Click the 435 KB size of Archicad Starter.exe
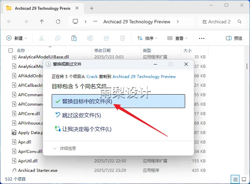The width and height of the screenshot is (250, 184). (x=199, y=170)
